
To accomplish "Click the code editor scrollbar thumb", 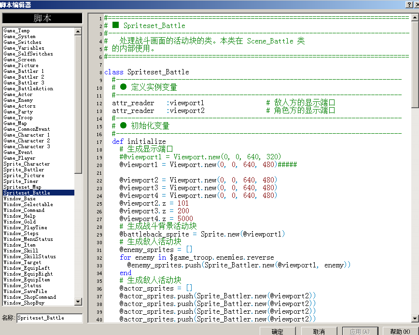I will [x=415, y=65].
